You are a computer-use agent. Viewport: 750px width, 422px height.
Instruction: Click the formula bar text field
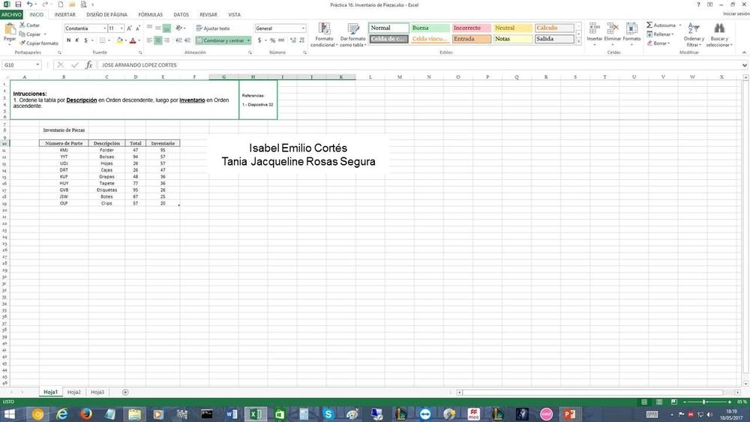pyautogui.click(x=375, y=65)
